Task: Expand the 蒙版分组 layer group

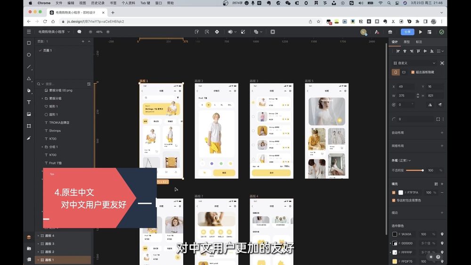Action: tap(42, 98)
